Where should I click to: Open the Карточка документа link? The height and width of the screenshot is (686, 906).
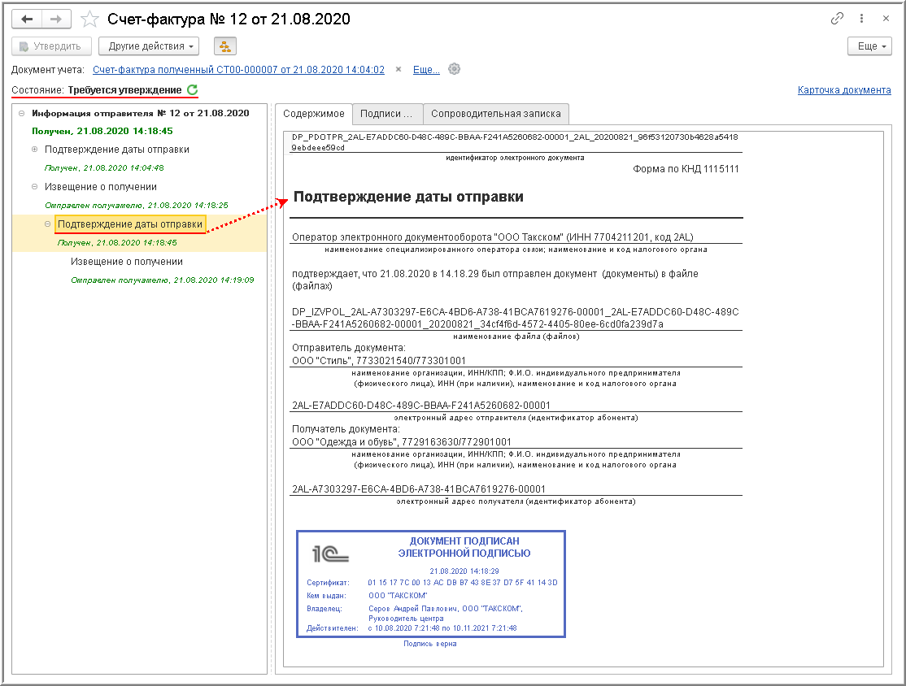pos(844,90)
